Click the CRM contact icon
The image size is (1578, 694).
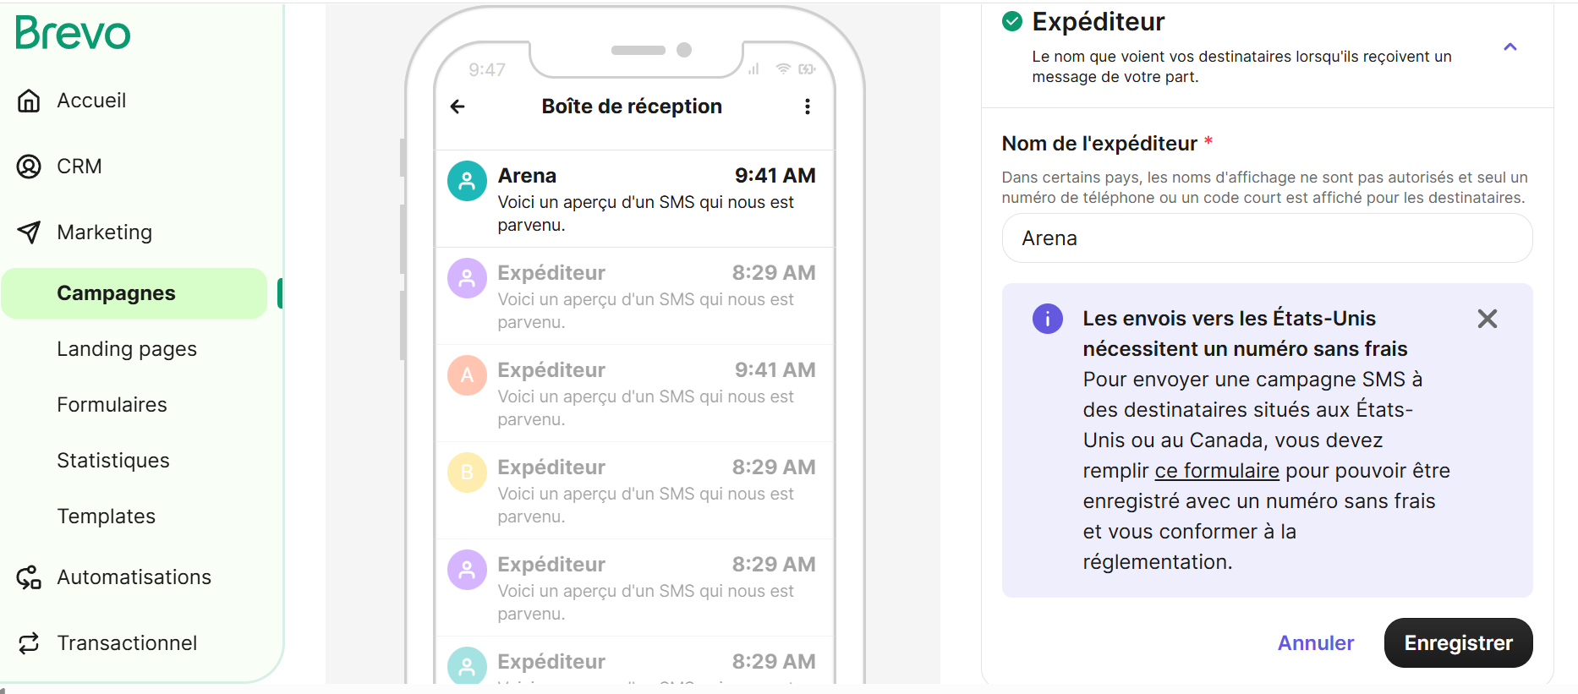pos(29,167)
